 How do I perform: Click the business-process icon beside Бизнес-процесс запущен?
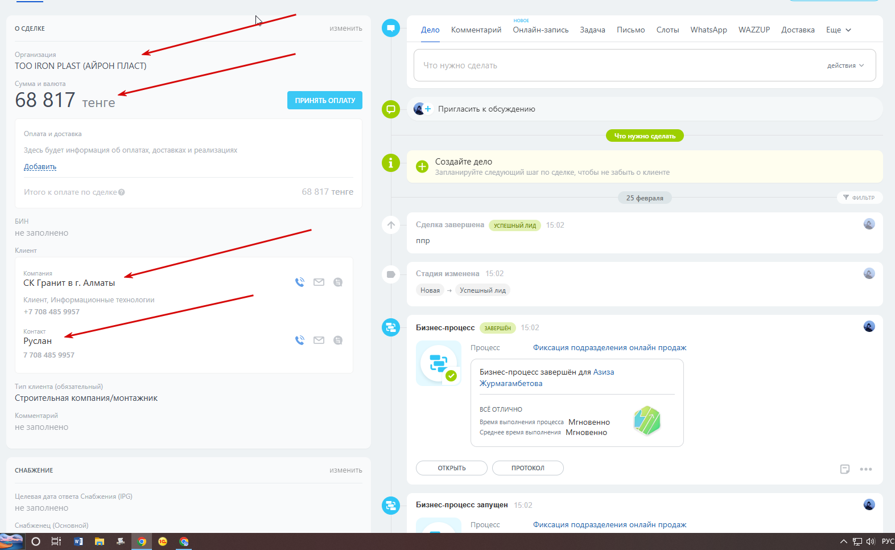coord(390,505)
